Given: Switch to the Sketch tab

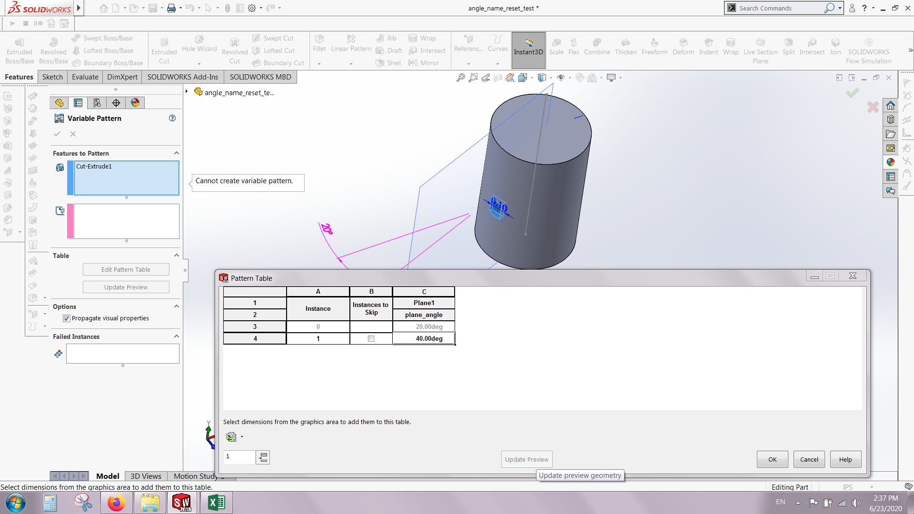Looking at the screenshot, I should click(x=51, y=77).
